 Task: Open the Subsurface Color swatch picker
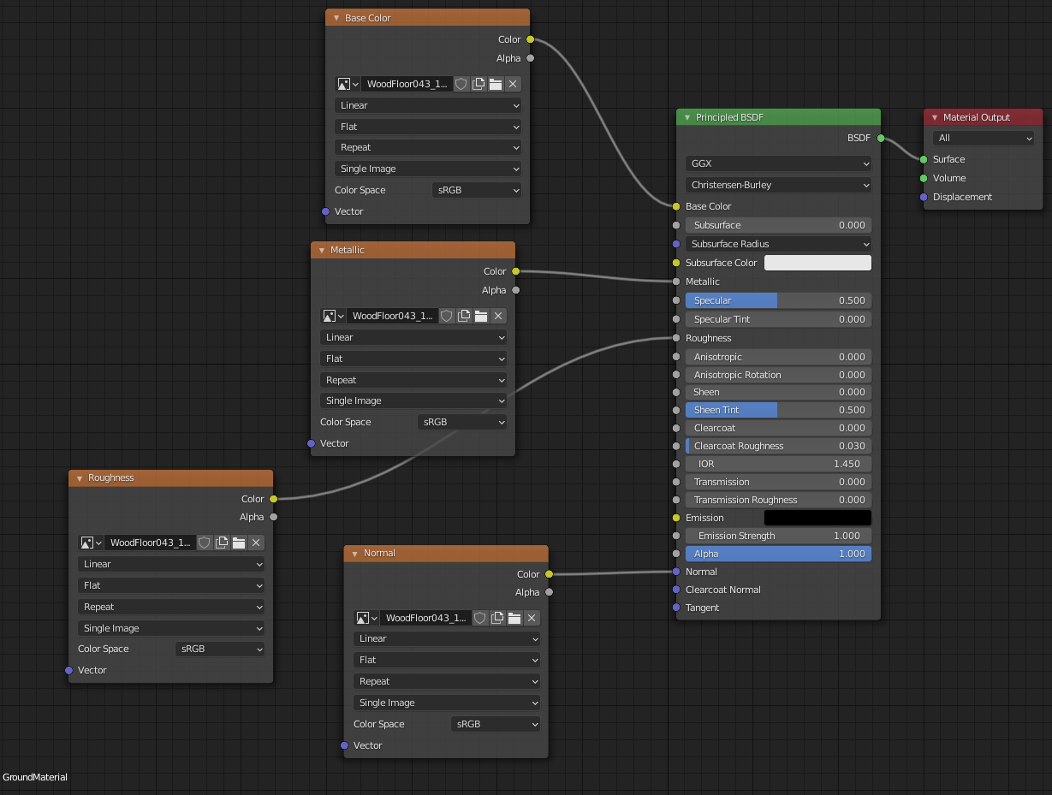pyautogui.click(x=817, y=263)
